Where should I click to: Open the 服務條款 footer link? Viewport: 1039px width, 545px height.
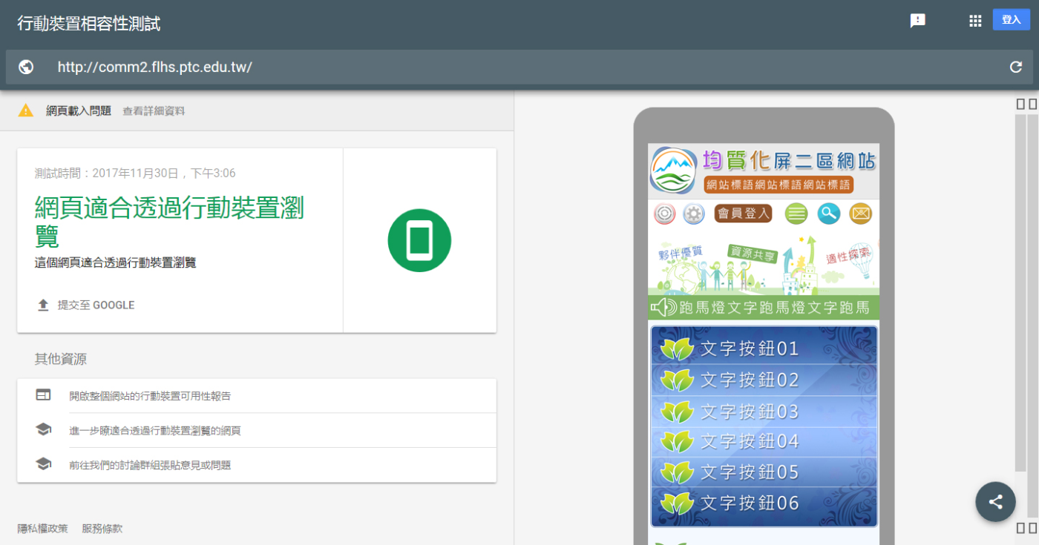point(102,529)
